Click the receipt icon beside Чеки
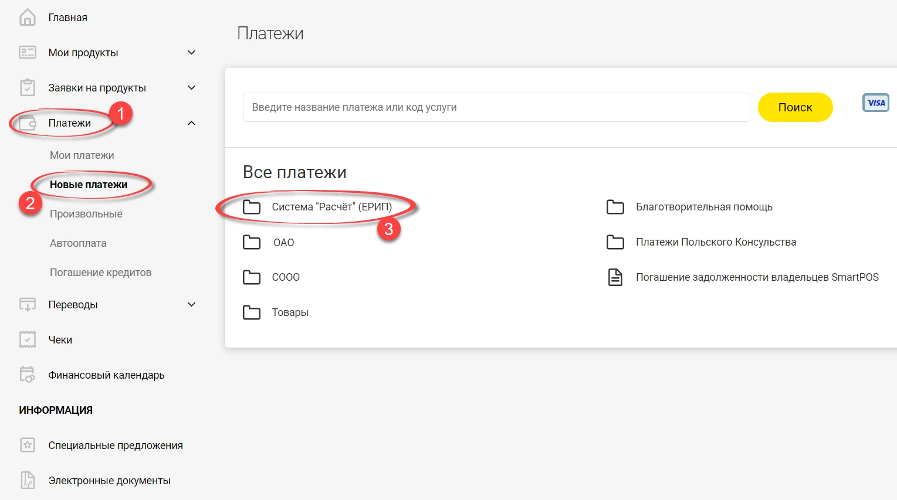 (28, 340)
